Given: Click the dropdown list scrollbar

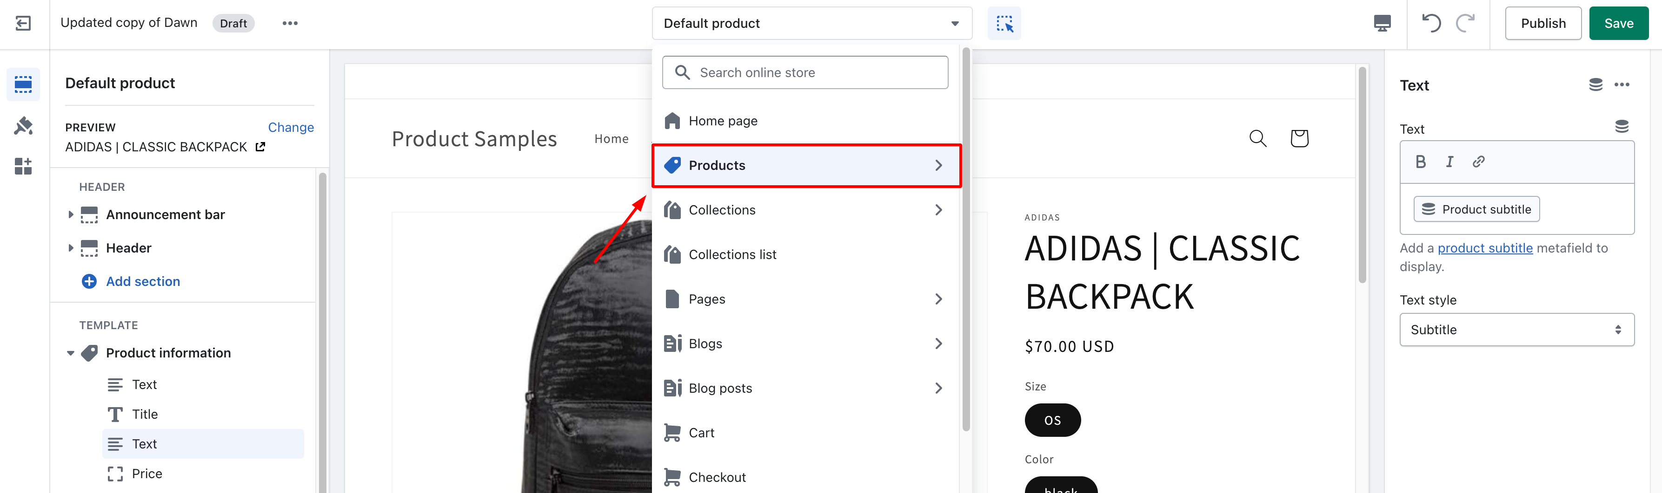Looking at the screenshot, I should (x=966, y=239).
